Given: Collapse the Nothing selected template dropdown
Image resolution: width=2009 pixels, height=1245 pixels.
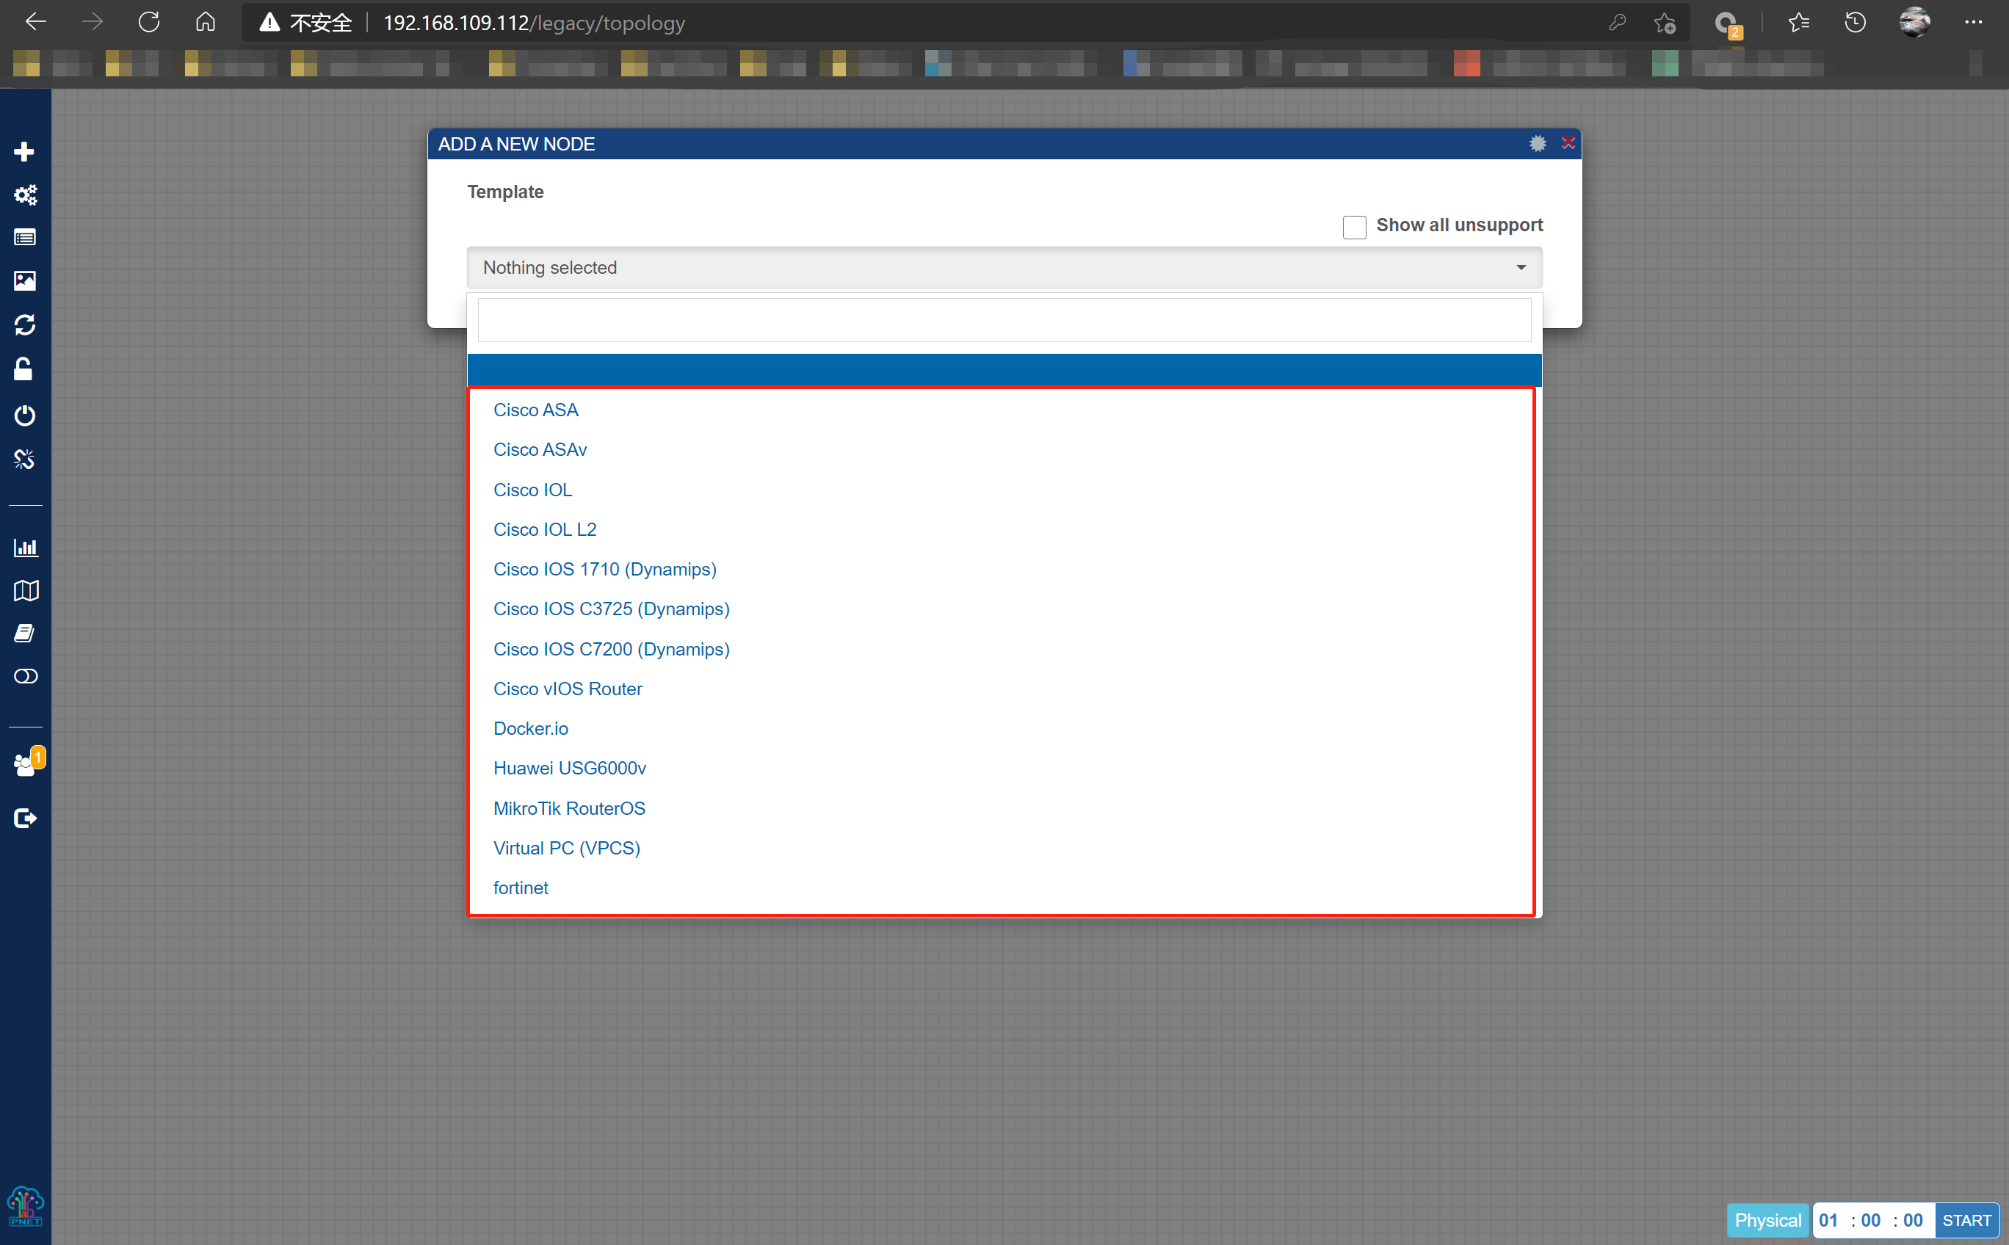Looking at the screenshot, I should click(x=1004, y=268).
